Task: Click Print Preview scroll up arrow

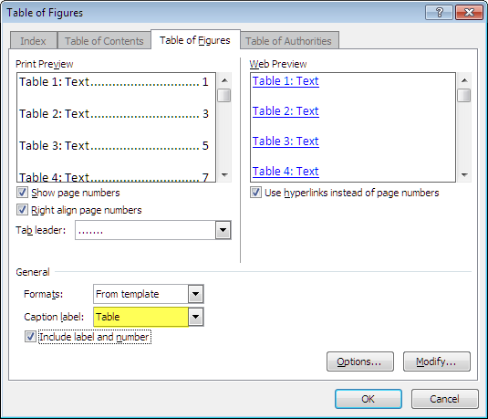Action: (224, 80)
